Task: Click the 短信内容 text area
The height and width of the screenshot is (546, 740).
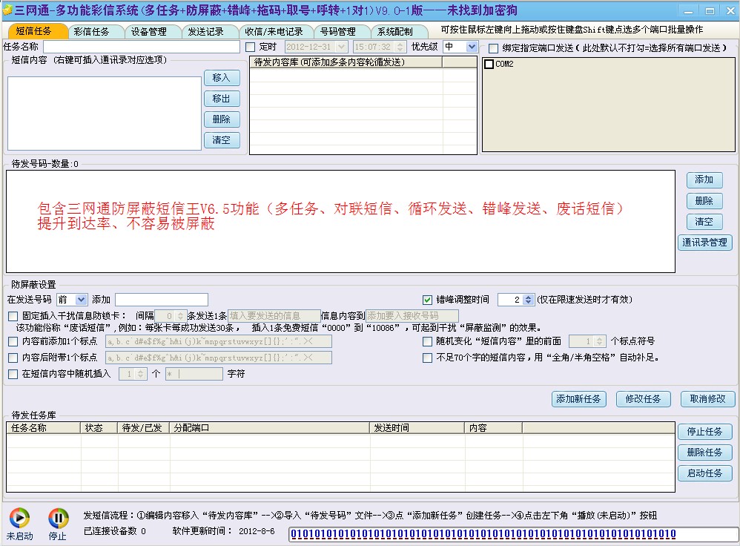Action: (x=105, y=114)
